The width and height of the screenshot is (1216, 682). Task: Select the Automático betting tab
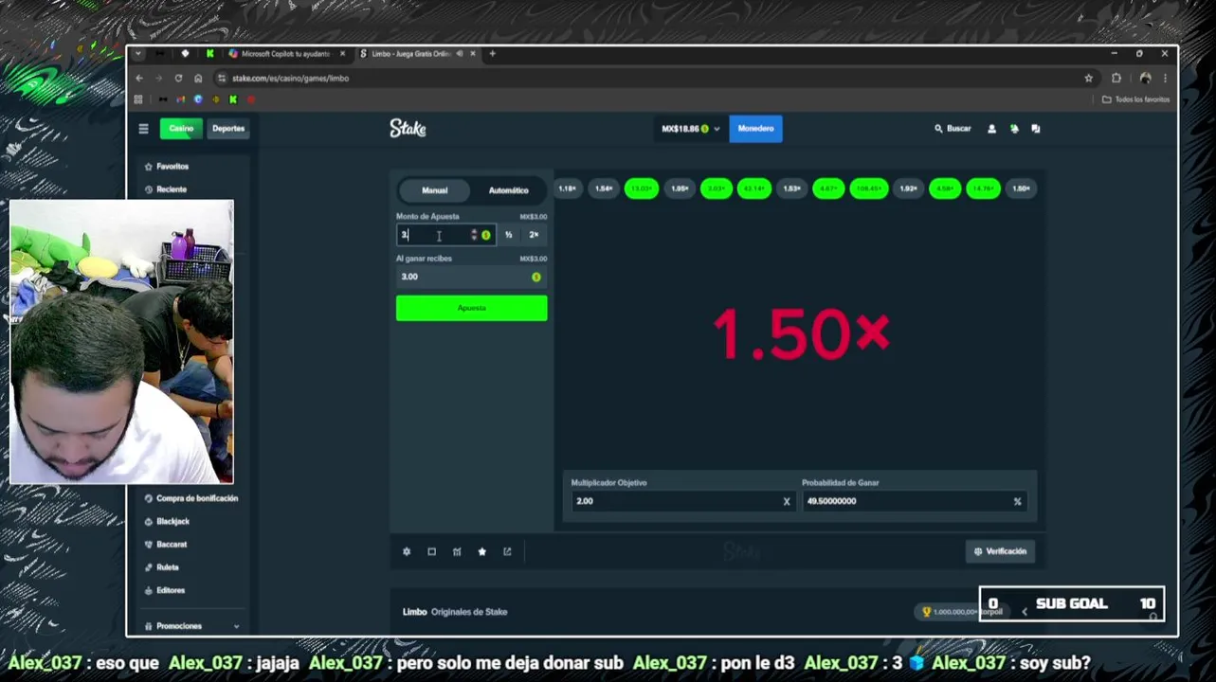pyautogui.click(x=508, y=190)
